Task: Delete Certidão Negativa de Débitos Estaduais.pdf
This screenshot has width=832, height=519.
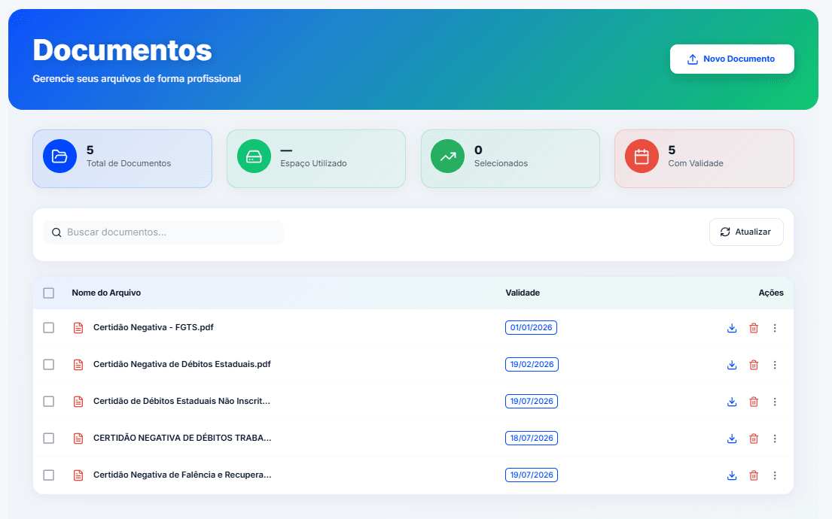Action: tap(753, 365)
